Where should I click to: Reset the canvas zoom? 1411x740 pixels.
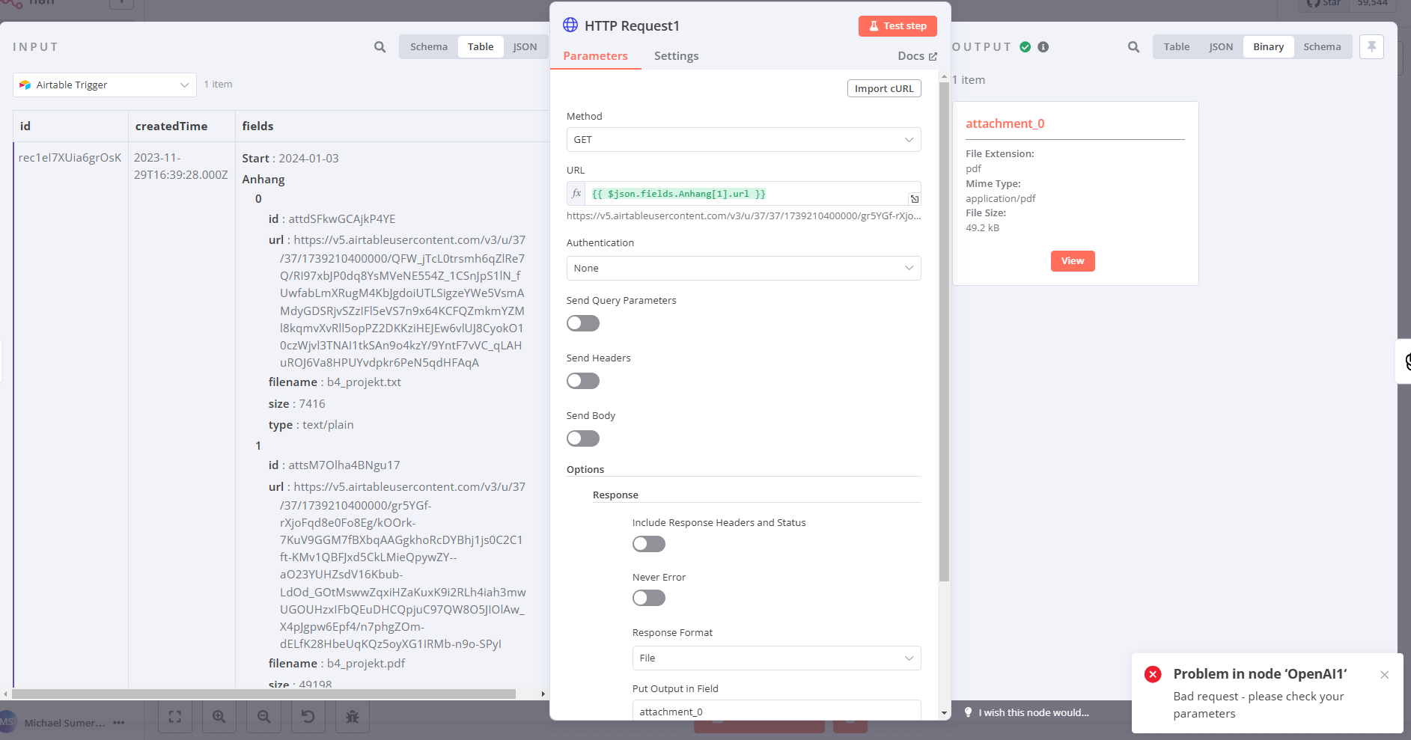308,717
